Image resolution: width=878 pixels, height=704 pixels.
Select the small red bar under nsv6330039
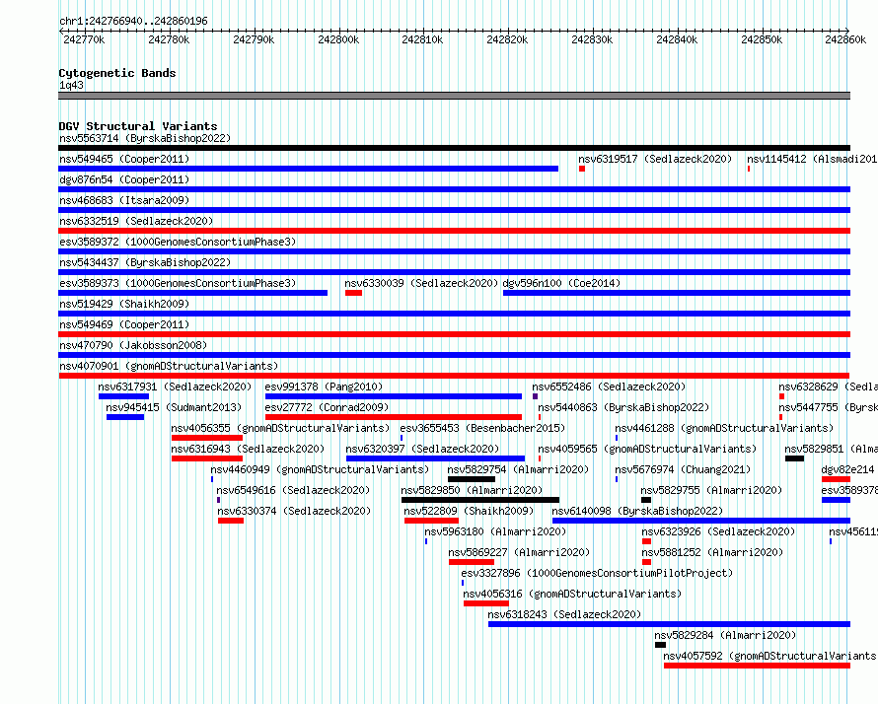coord(353,293)
